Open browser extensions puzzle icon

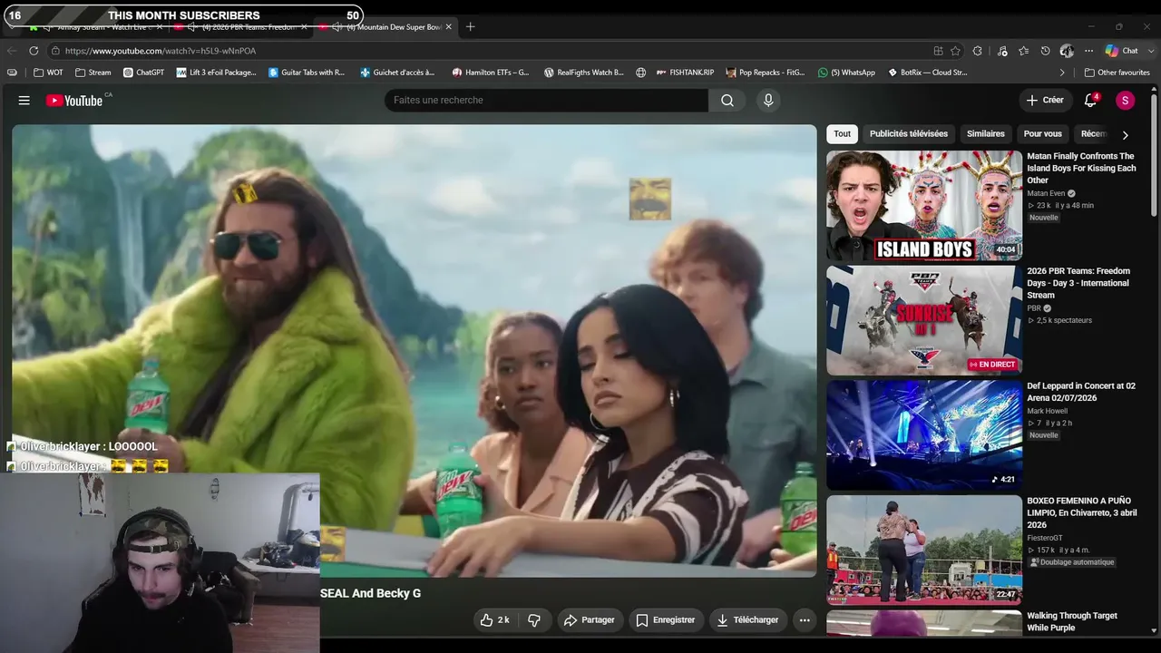pos(978,51)
